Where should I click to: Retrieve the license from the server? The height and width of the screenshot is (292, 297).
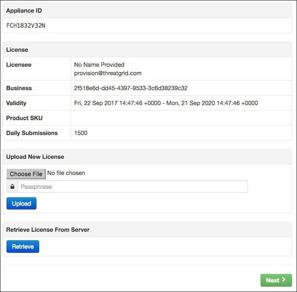click(x=23, y=246)
